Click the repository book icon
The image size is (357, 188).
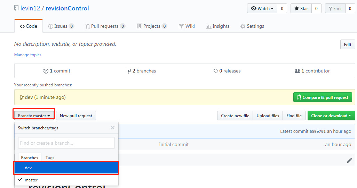tap(16, 8)
